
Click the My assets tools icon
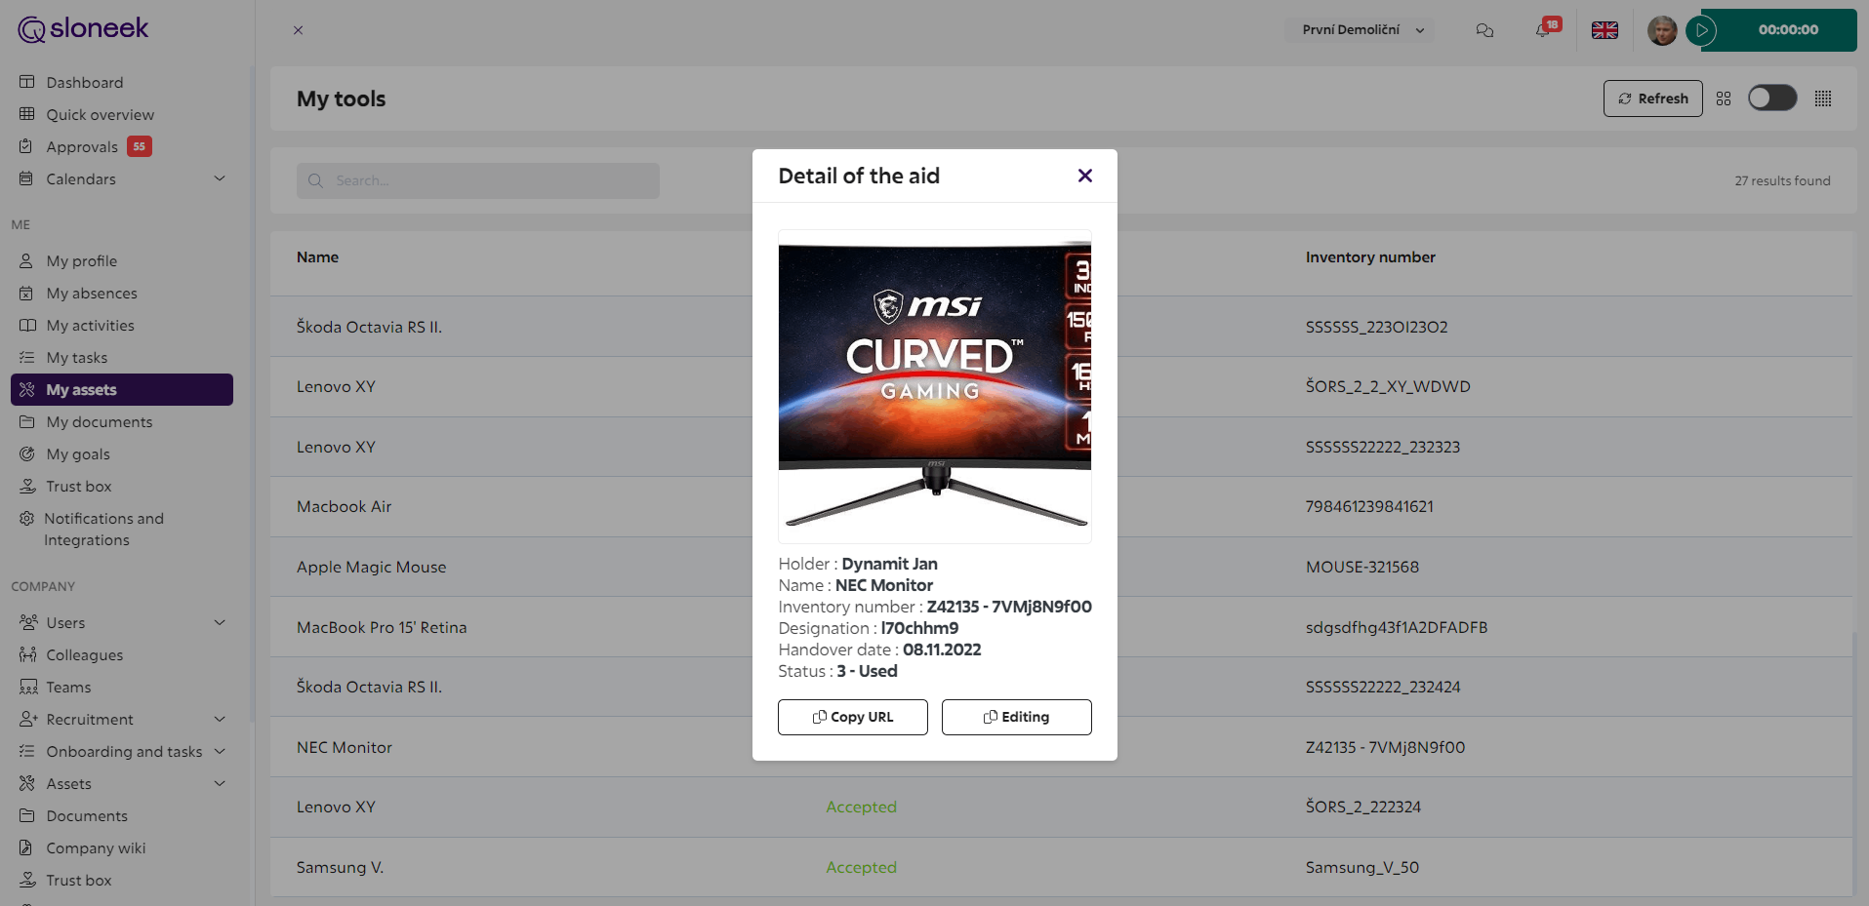click(27, 390)
